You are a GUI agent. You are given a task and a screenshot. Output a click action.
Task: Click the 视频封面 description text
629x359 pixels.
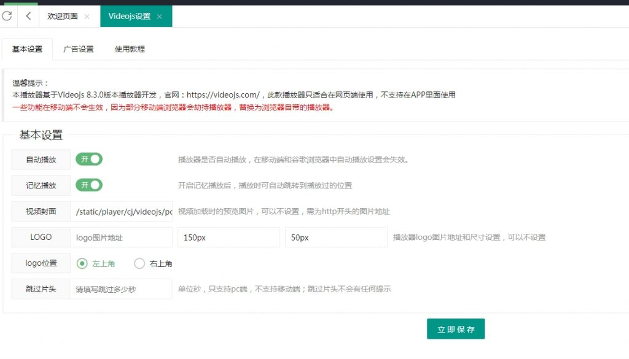[x=284, y=211]
